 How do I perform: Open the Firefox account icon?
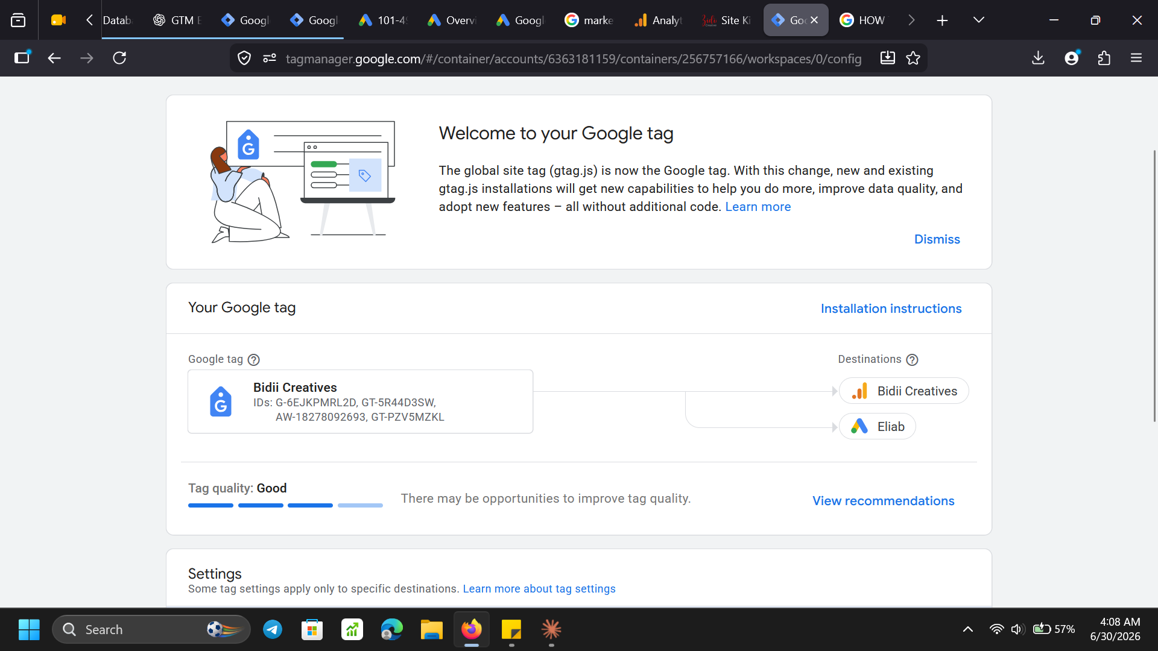pos(1072,58)
